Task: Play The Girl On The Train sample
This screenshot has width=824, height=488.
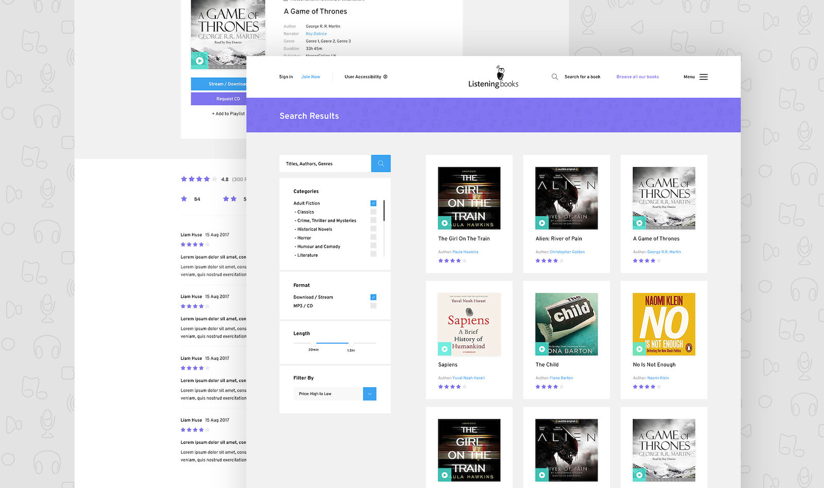Action: (444, 223)
